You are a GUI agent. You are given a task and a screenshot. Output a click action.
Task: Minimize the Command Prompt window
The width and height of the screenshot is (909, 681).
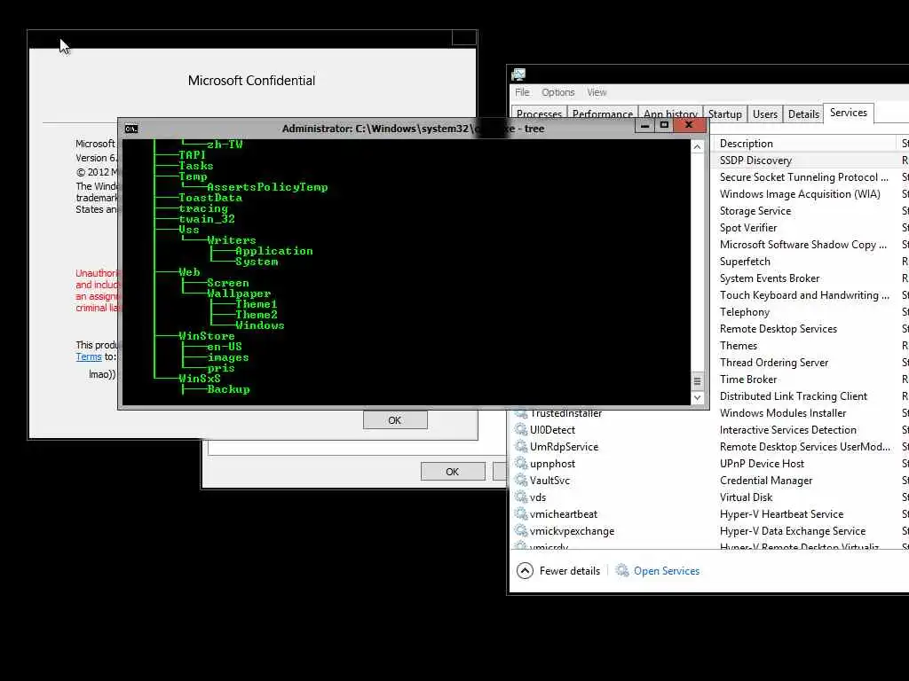pyautogui.click(x=644, y=125)
